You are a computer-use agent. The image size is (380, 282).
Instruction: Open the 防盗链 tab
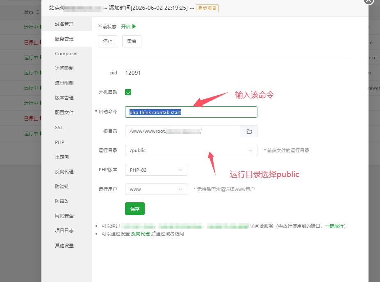[x=62, y=186]
